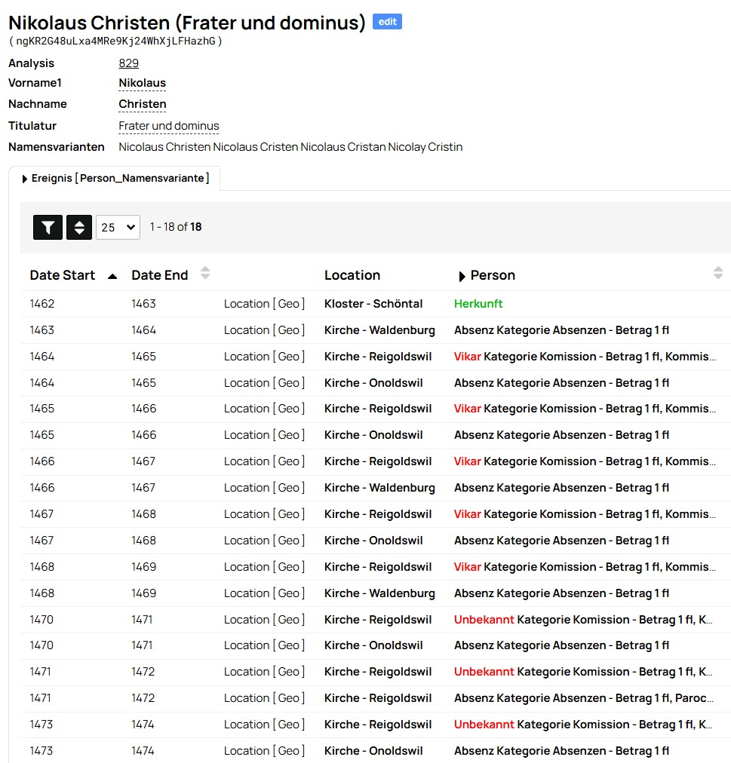Open the Vikar entry for 1468
The height and width of the screenshot is (763, 731).
(x=585, y=566)
